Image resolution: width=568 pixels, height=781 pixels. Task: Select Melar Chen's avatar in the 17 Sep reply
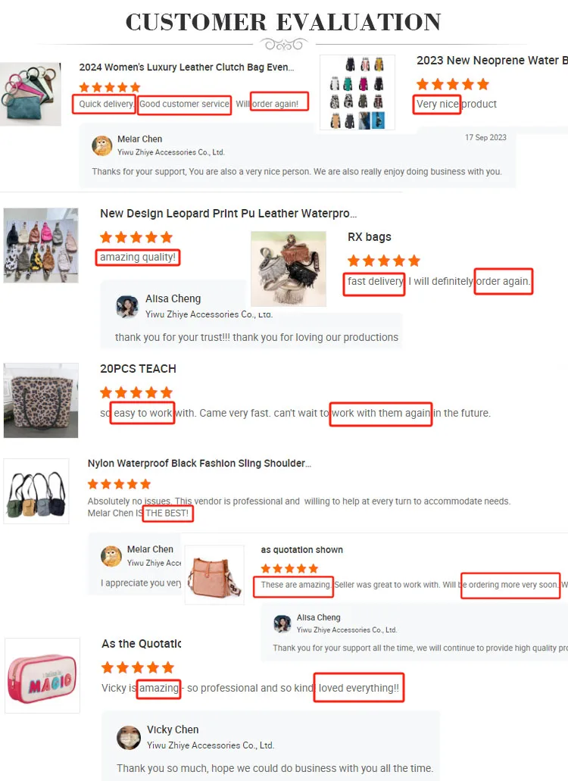click(x=102, y=145)
